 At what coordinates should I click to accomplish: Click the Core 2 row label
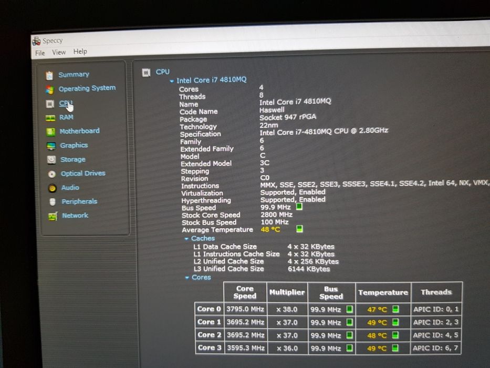(209, 335)
